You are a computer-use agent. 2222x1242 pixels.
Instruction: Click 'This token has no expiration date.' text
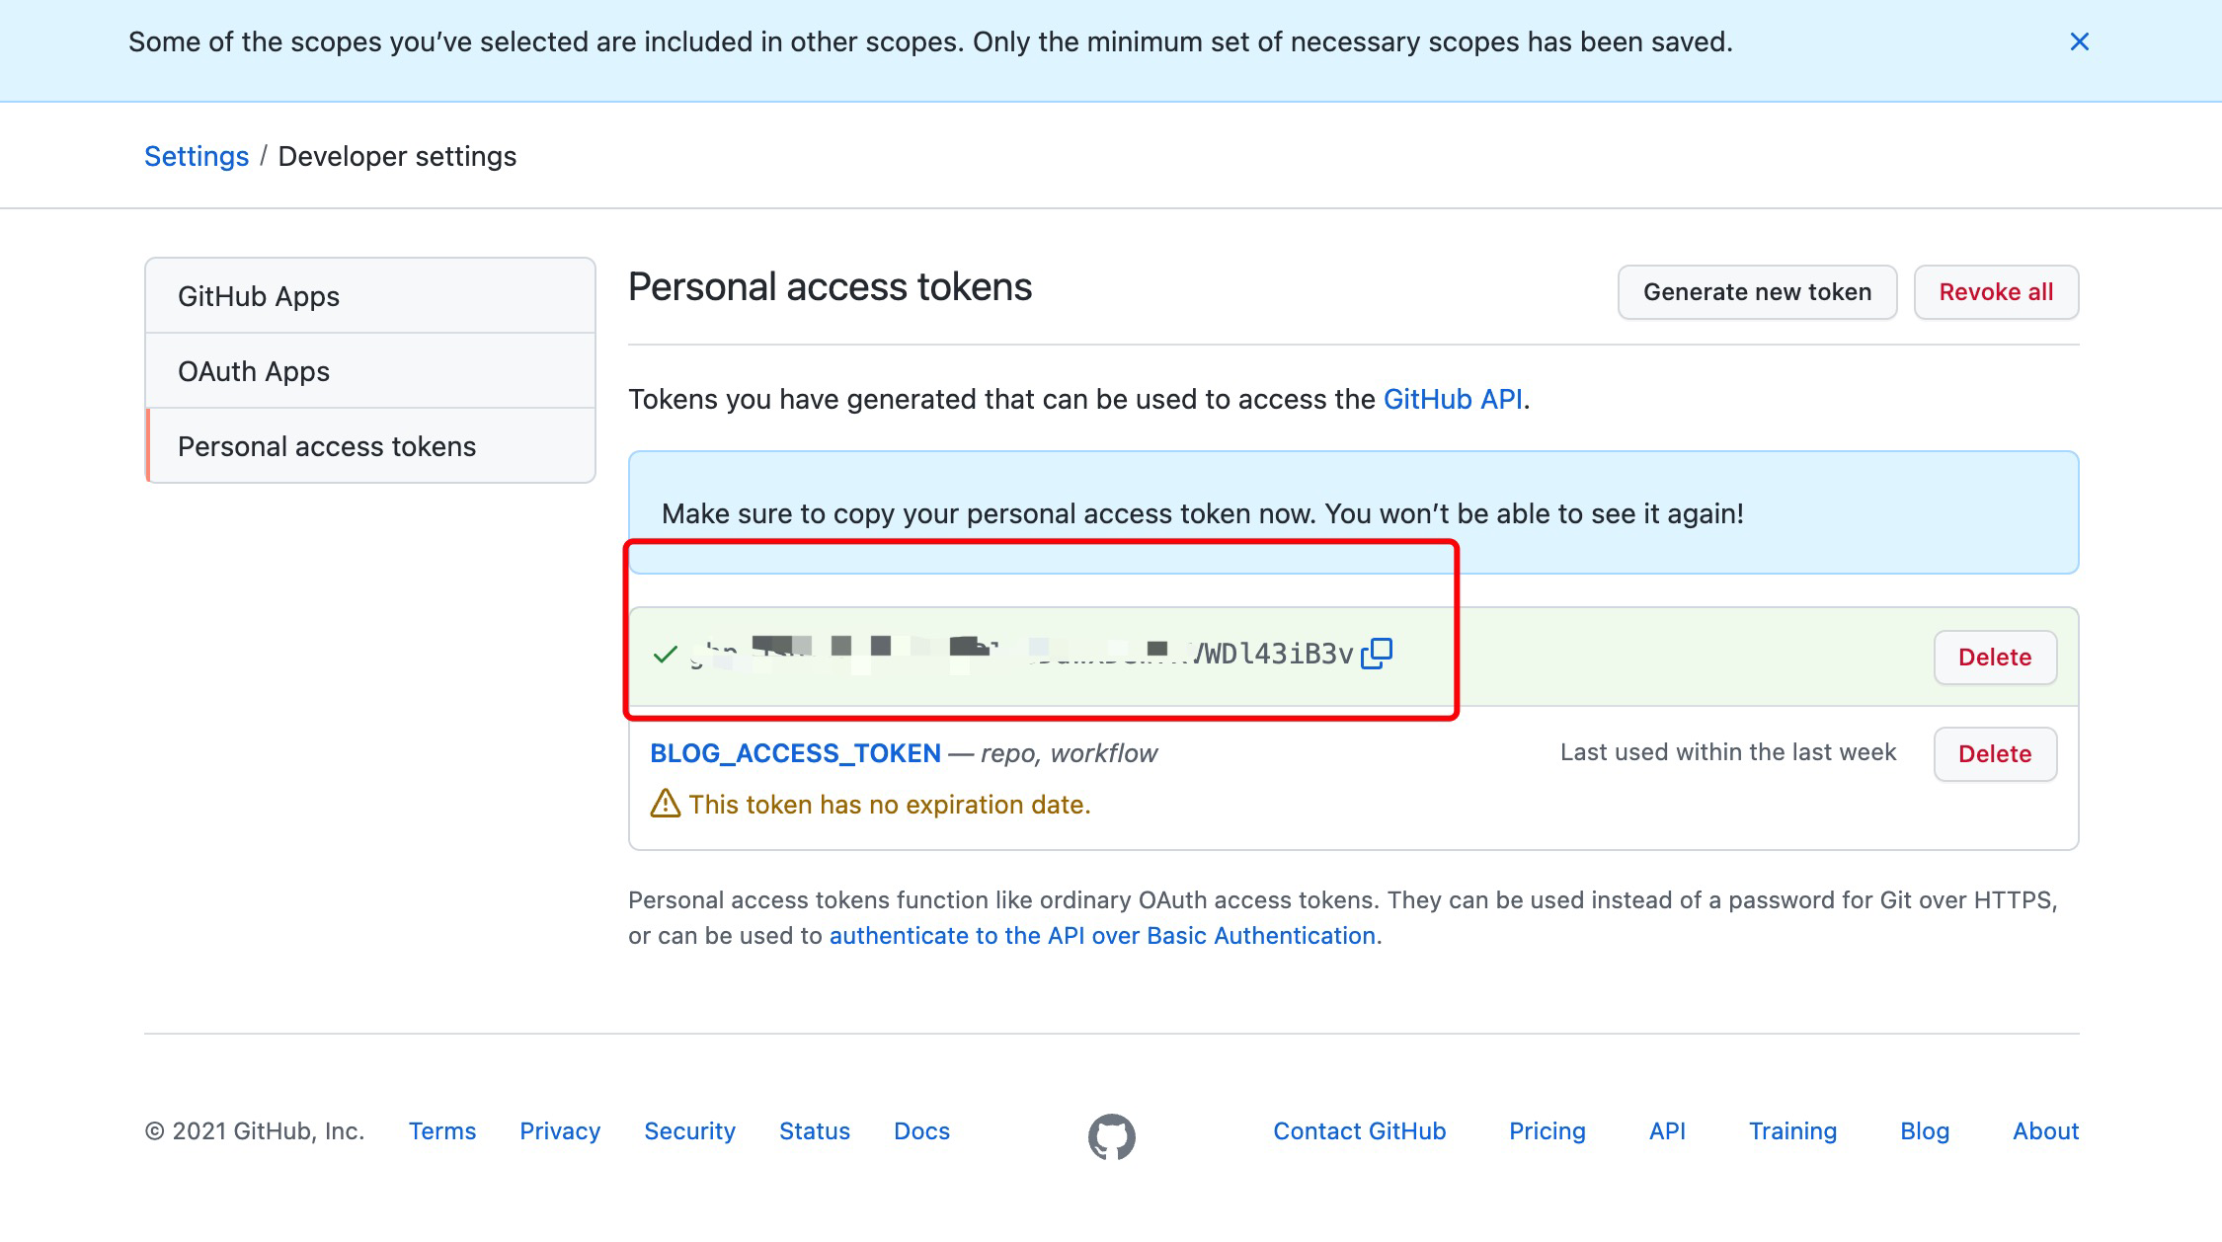tap(890, 805)
